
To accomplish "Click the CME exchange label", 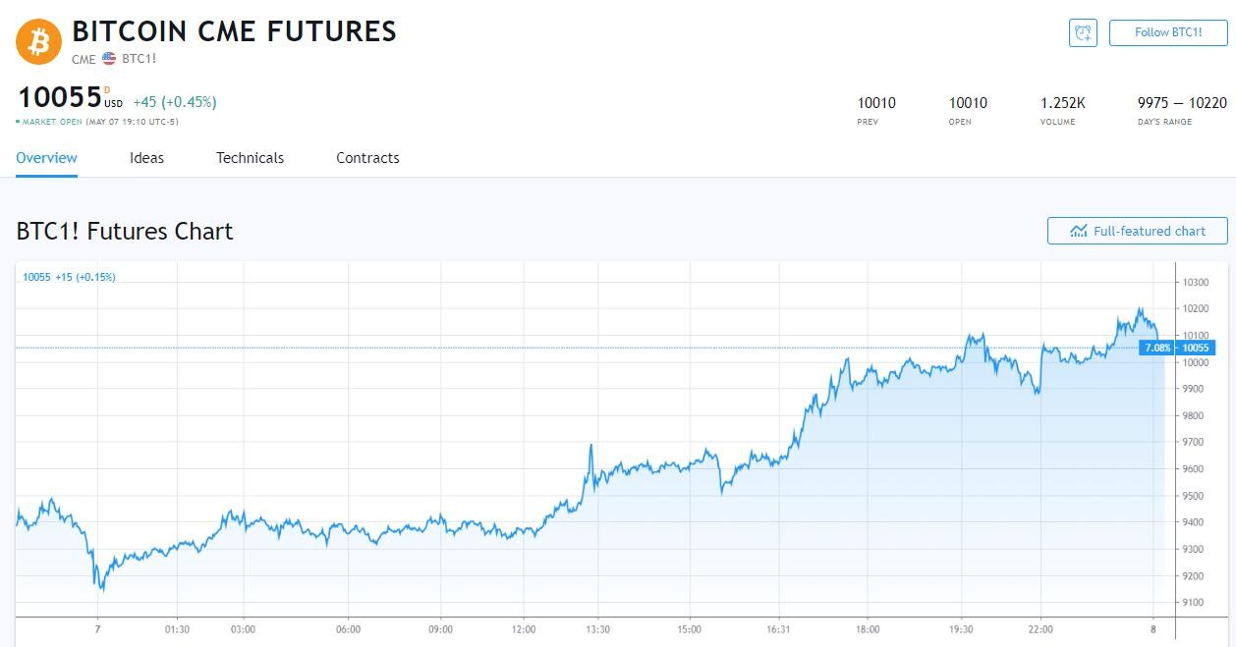I will [84, 59].
